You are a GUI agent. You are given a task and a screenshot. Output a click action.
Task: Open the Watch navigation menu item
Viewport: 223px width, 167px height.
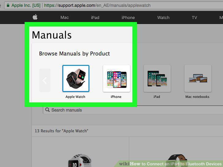(163, 17)
